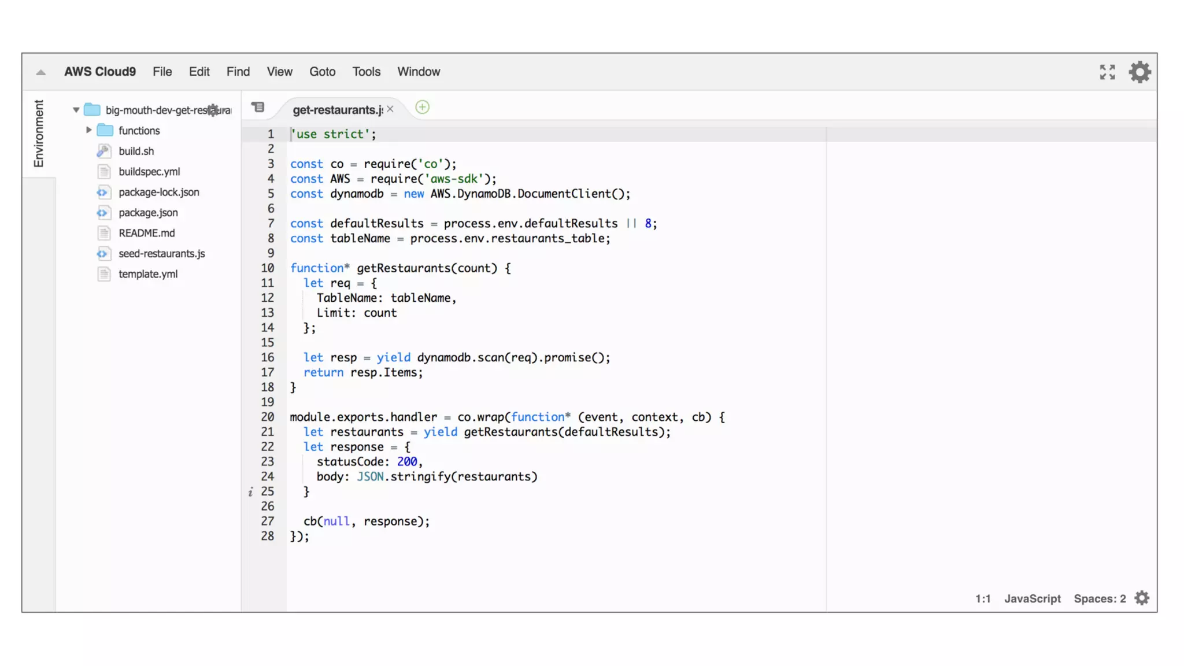Click the info marker on line 25
The height and width of the screenshot is (666, 1184).
click(x=250, y=492)
